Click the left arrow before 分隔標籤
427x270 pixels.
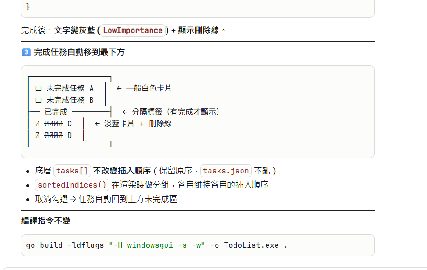125,112
